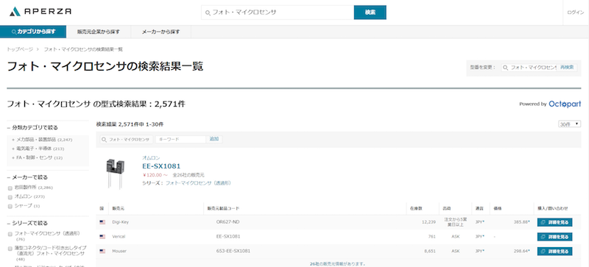This screenshot has height=267, width=589.
Task: Click the Octopart logo
Action: [x=565, y=104]
